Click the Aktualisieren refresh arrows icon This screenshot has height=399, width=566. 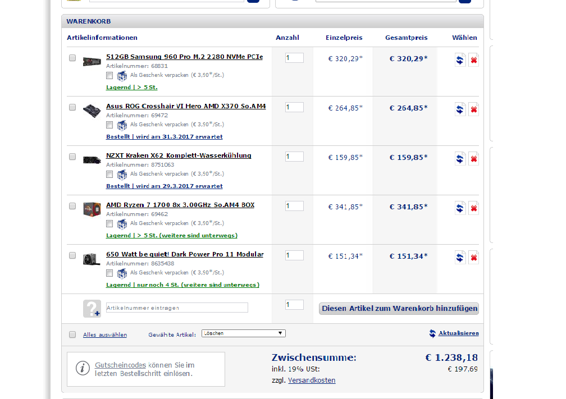(x=432, y=333)
